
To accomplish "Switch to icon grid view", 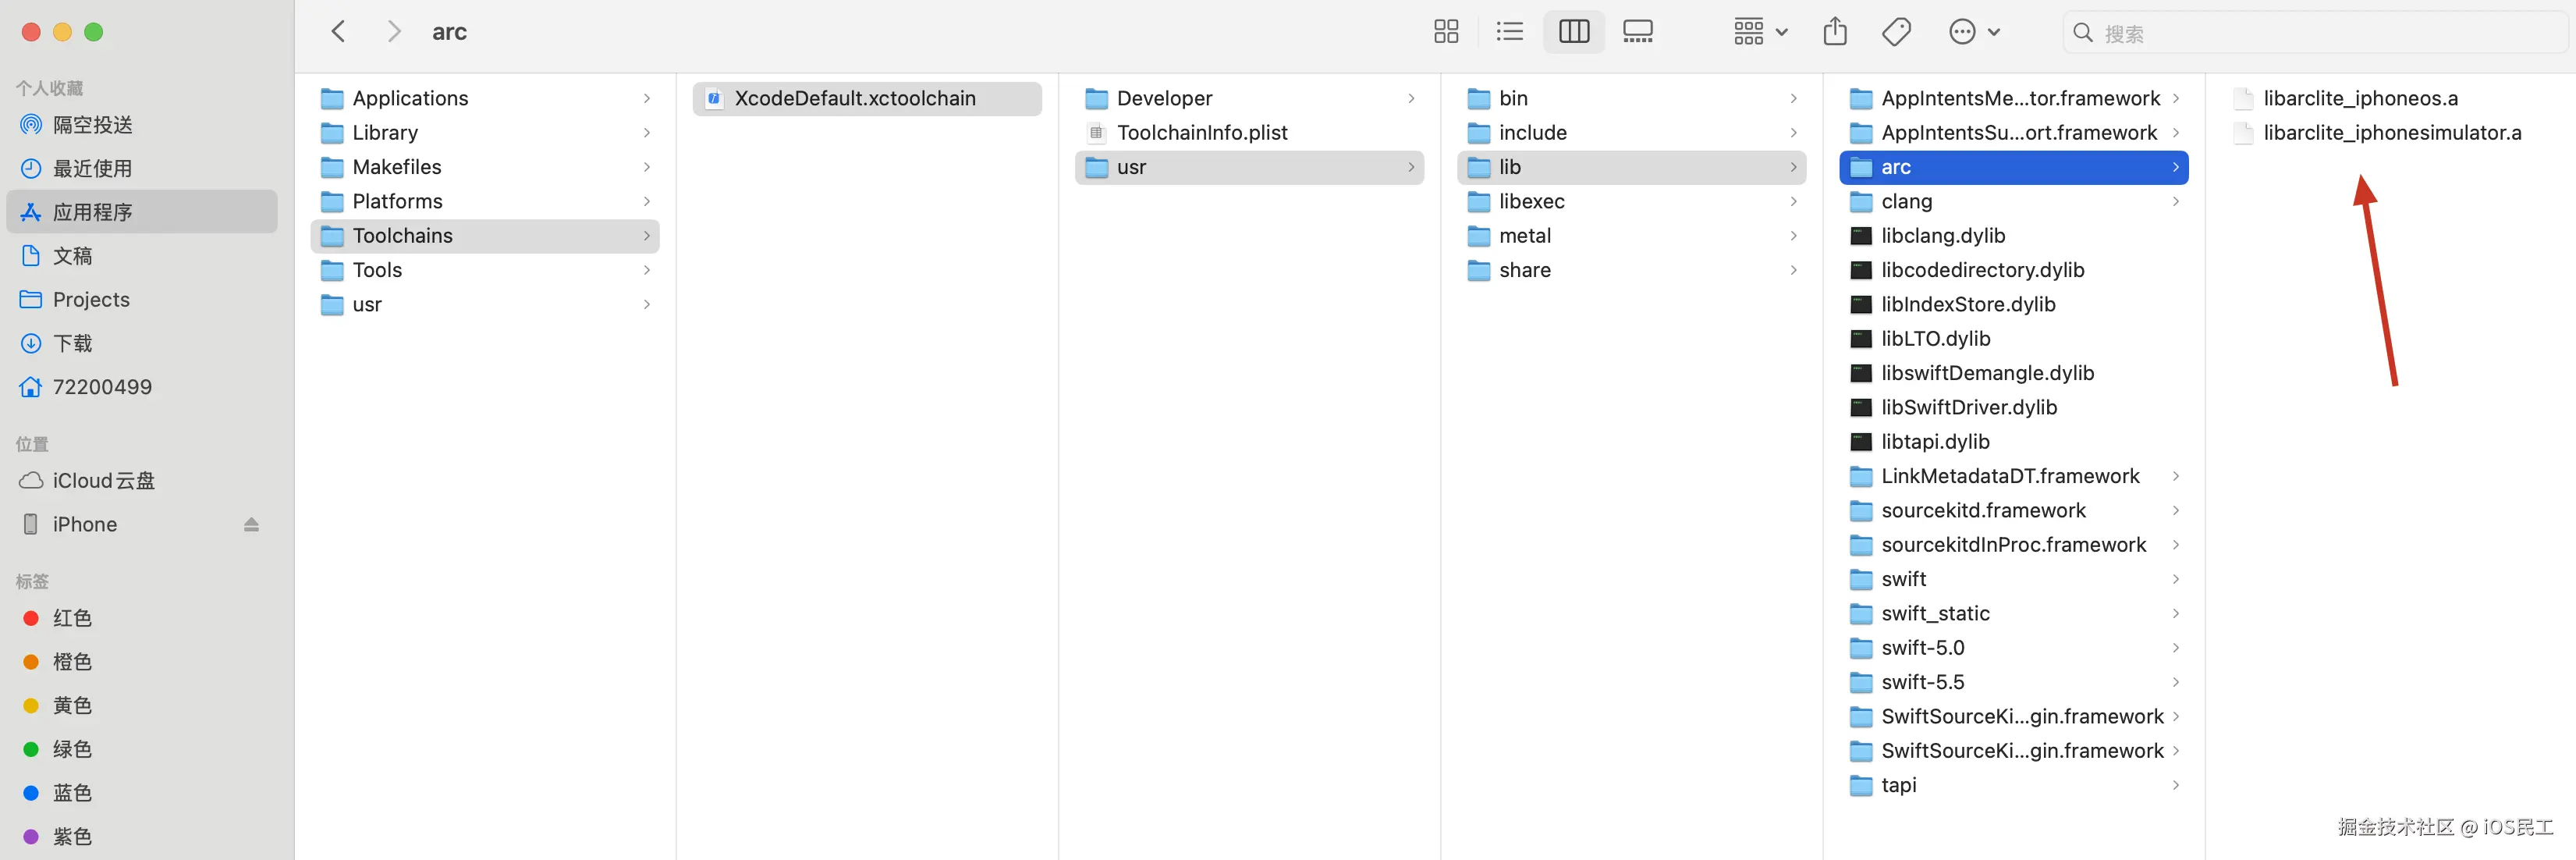I will point(1445,32).
